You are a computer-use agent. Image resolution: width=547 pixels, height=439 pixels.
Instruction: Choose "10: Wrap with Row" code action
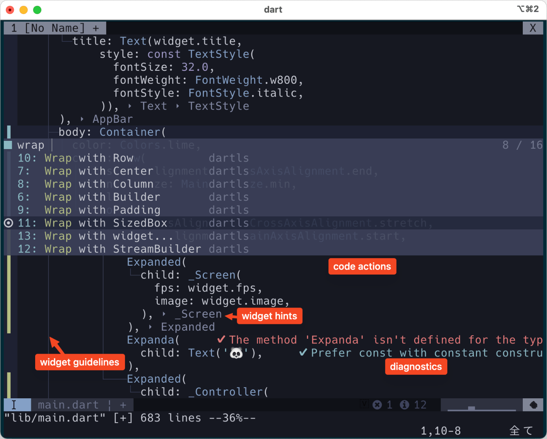(x=273, y=158)
